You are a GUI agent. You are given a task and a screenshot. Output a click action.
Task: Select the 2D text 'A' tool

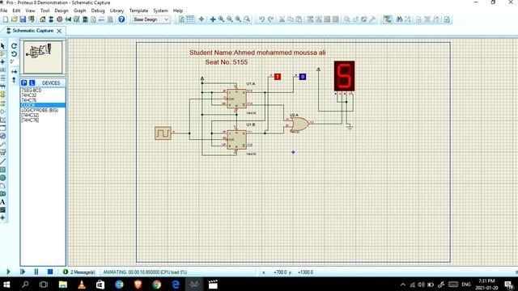coord(3,201)
